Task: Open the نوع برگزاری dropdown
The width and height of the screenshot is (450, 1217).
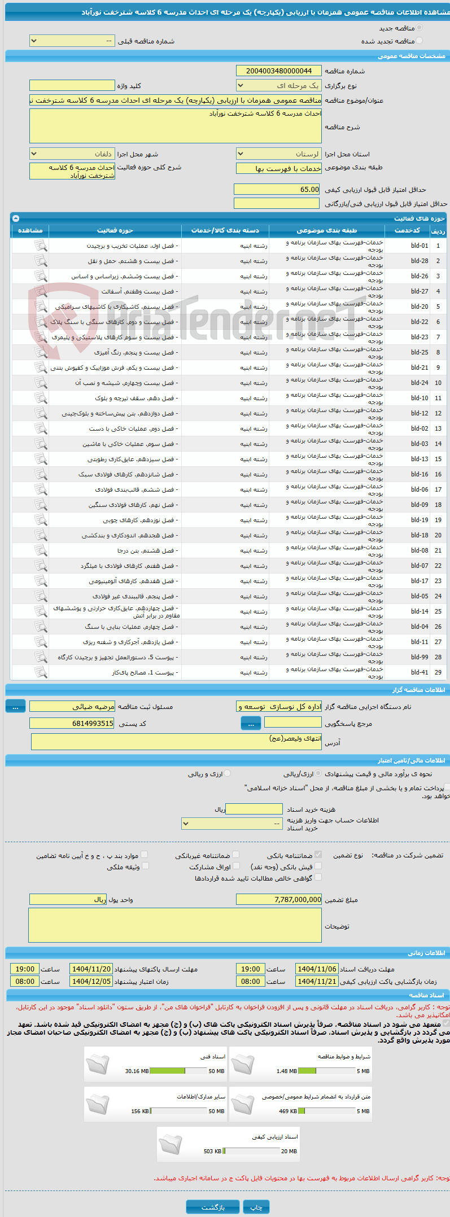Action: click(x=278, y=86)
